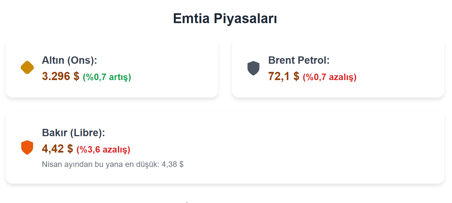Click the orange shield icon for Bakır
This screenshot has width=452, height=203.
click(x=27, y=147)
